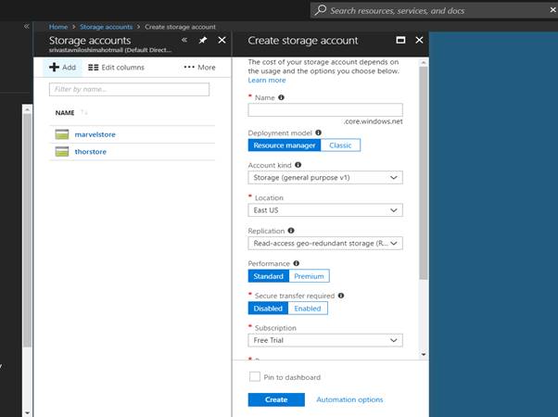Sort by the NAME column header
Image resolution: width=558 pixels, height=417 pixels.
pyautogui.click(x=65, y=113)
